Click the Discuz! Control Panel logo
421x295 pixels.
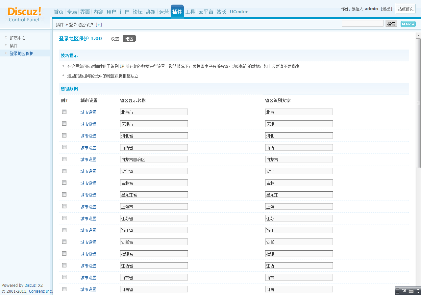click(x=24, y=14)
